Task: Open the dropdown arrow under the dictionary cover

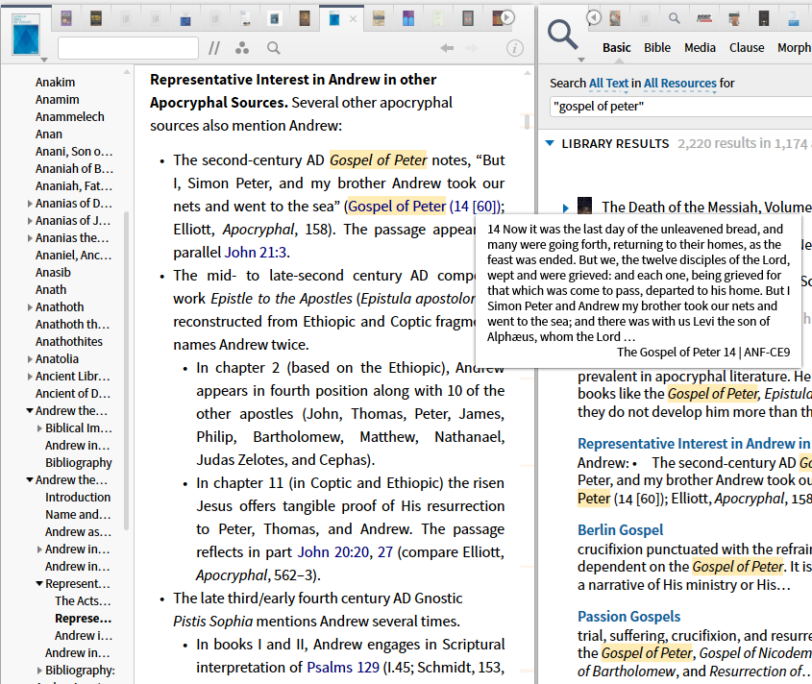Action: (x=44, y=61)
